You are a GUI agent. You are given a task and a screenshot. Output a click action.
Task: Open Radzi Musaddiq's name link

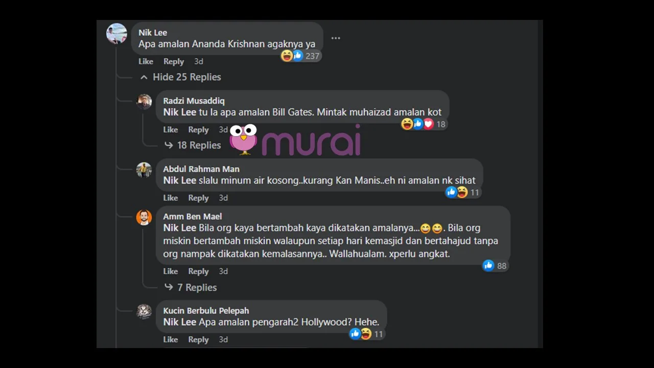point(194,101)
